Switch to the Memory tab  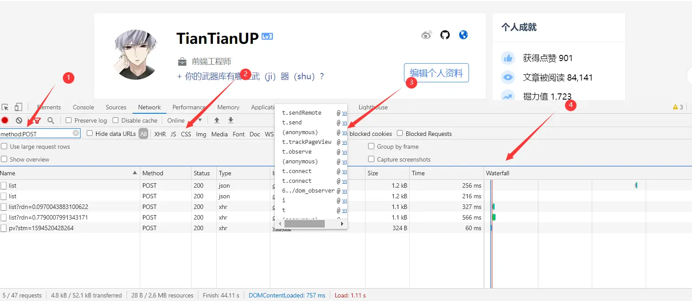[x=228, y=107]
